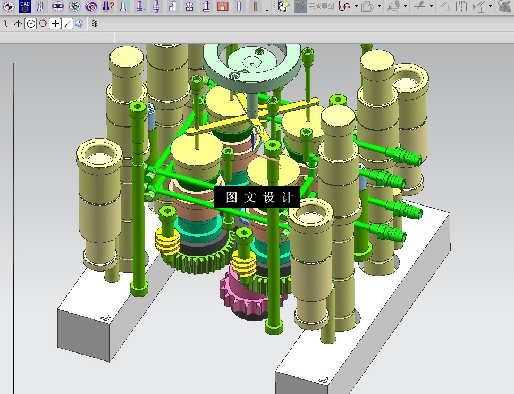Click the icon with padlock at right edge
The width and height of the screenshot is (514, 394).
pos(505,6)
